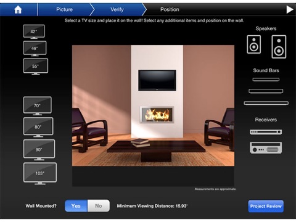Select the 42" TV size icon
Viewport: 296px width, 222px height.
pos(34,31)
